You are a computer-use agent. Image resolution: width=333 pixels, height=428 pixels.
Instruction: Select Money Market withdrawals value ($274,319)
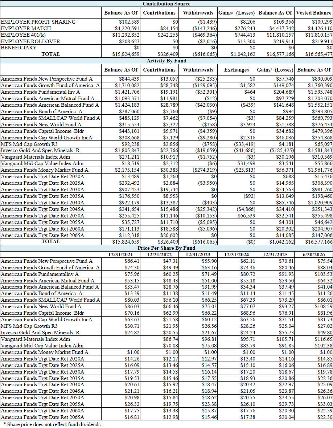point(205,170)
